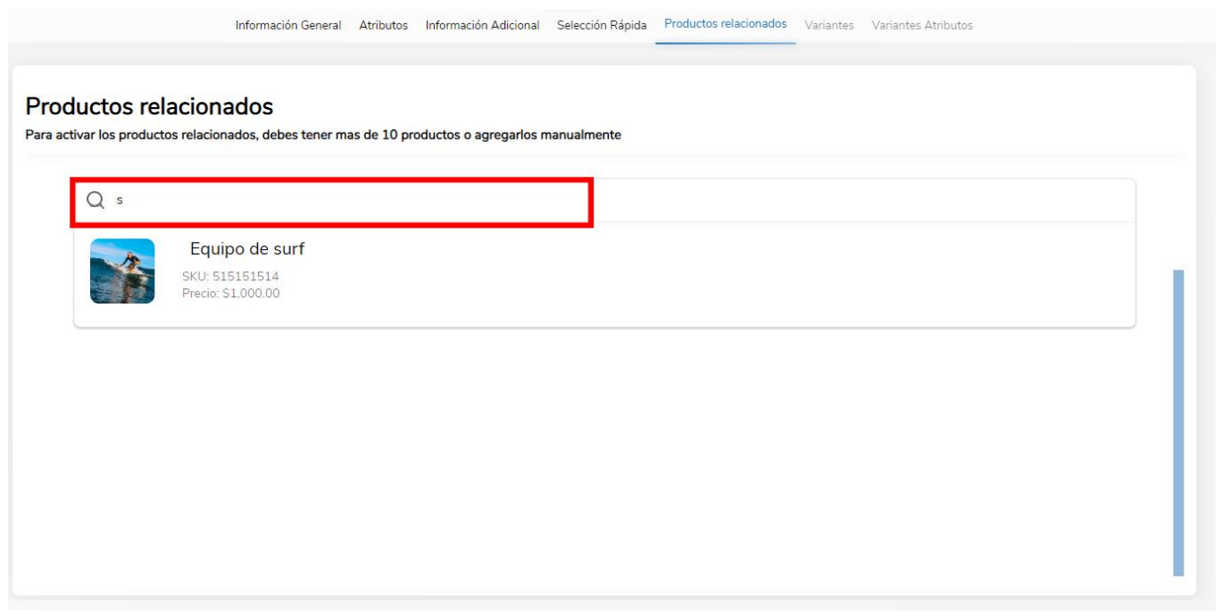Click the Productos relacionados page heading
This screenshot has height=616, width=1230.
[149, 106]
